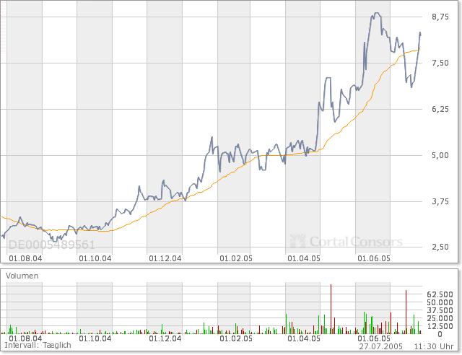Click the 8,75 price axis label
462x355 pixels.
tap(440, 17)
